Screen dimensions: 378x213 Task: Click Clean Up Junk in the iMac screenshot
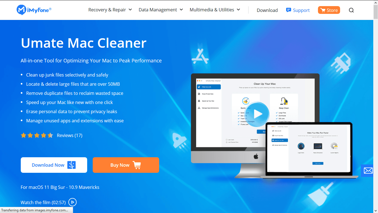tap(209, 87)
